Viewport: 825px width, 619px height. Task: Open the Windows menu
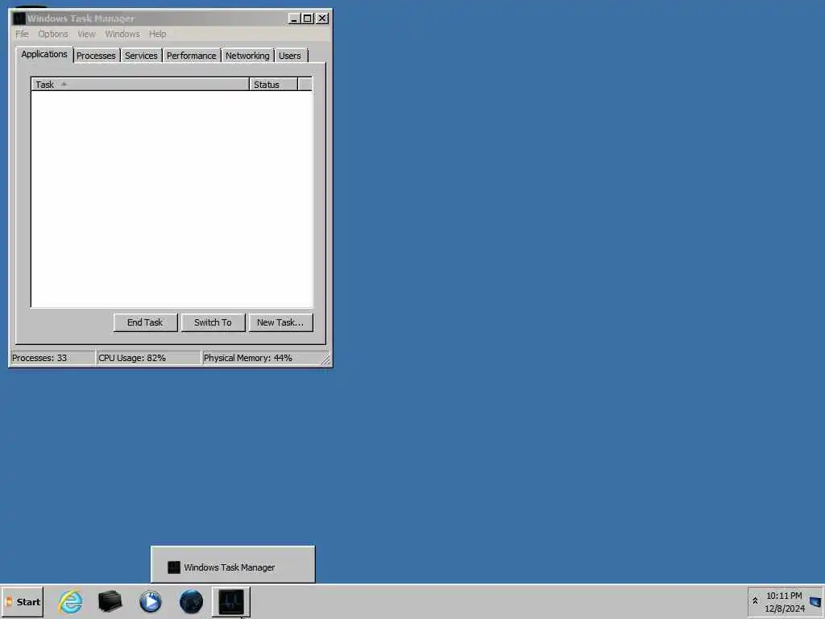coord(122,34)
